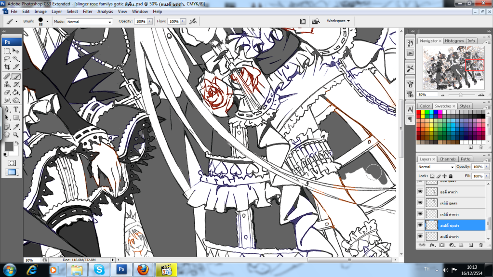Open the Filter menu
The image size is (493, 277).
click(x=87, y=11)
